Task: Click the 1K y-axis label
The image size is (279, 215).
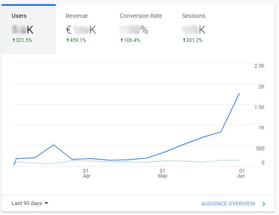Action: click(262, 128)
